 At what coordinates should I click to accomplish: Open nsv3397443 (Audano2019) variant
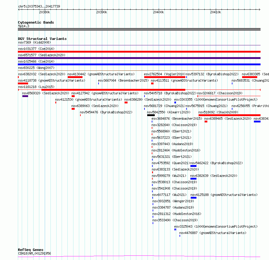172,144
